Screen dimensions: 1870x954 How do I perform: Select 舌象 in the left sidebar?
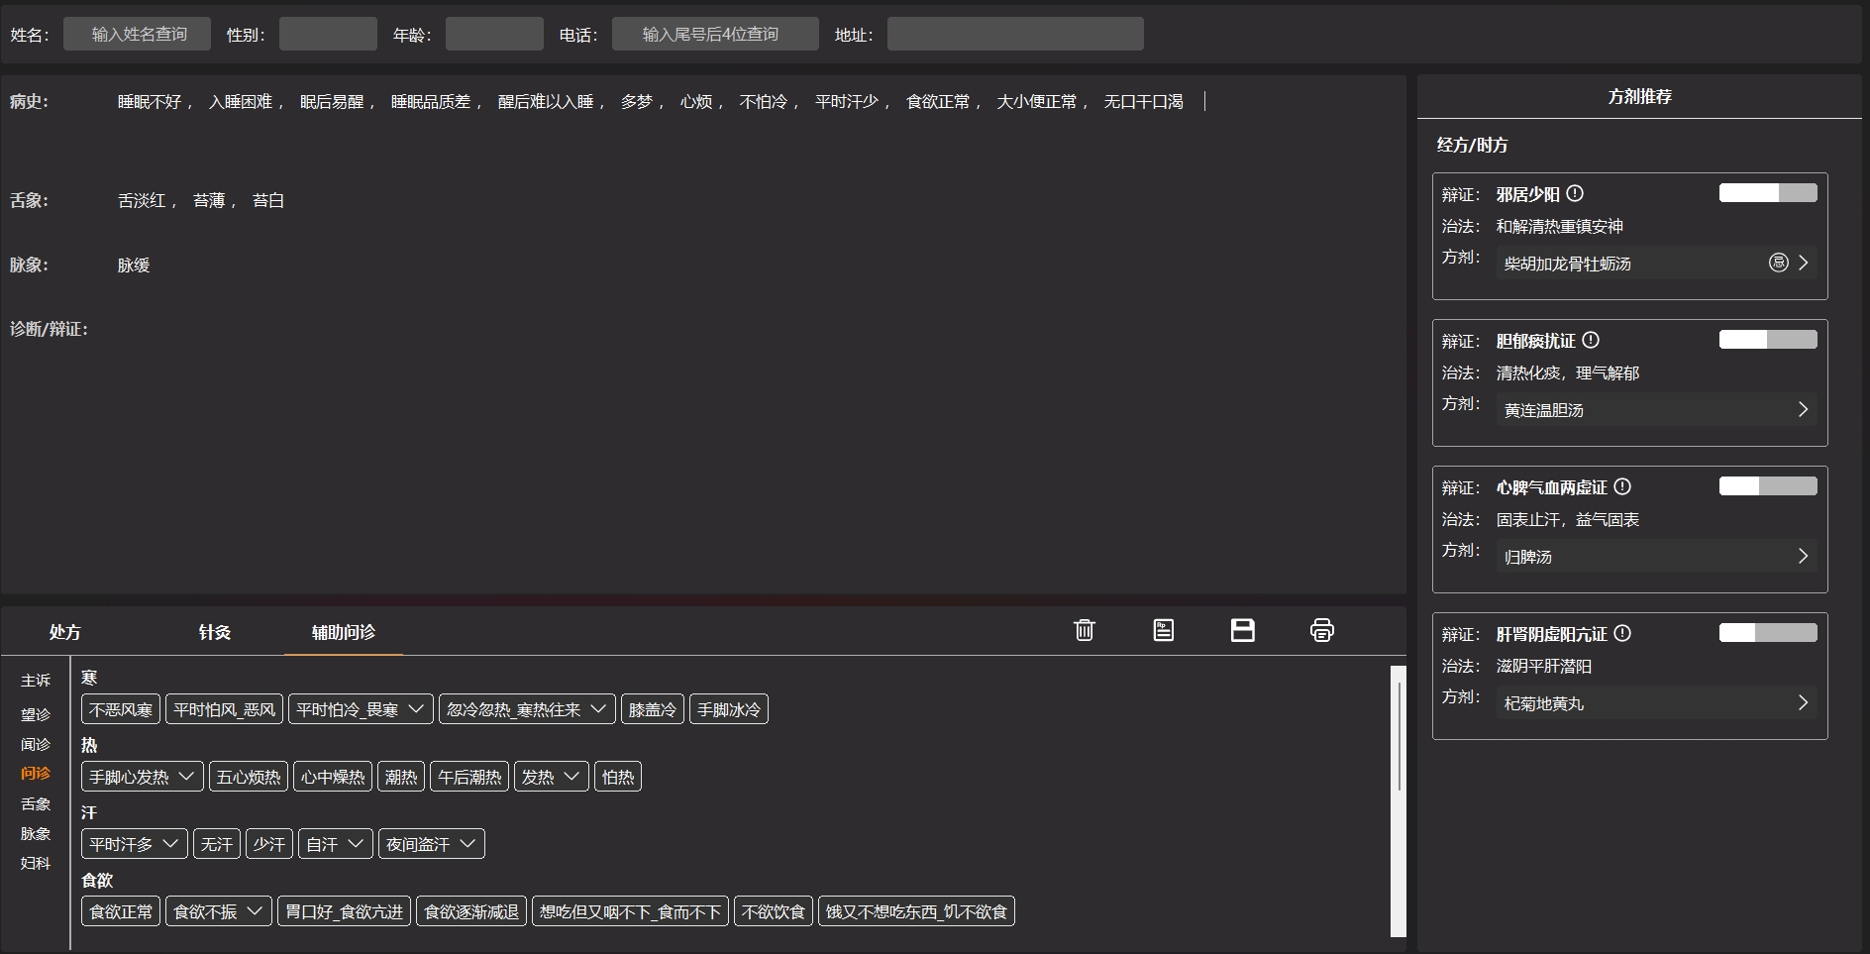[x=36, y=803]
